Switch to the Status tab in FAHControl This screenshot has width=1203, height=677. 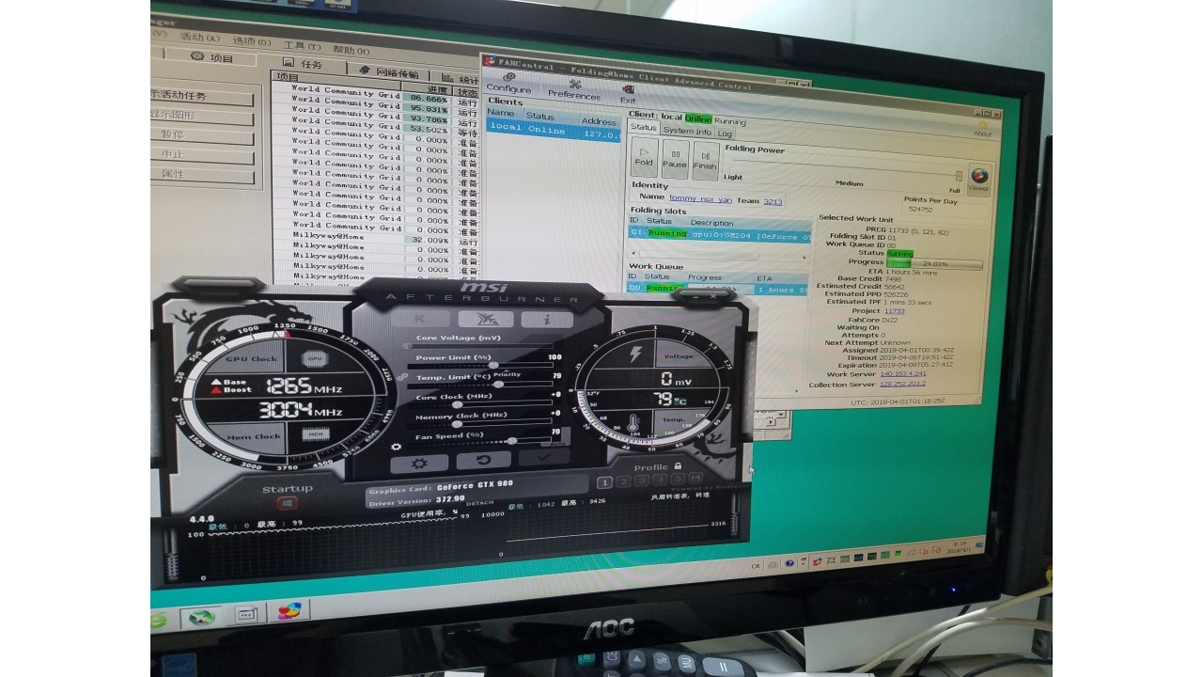pos(644,128)
